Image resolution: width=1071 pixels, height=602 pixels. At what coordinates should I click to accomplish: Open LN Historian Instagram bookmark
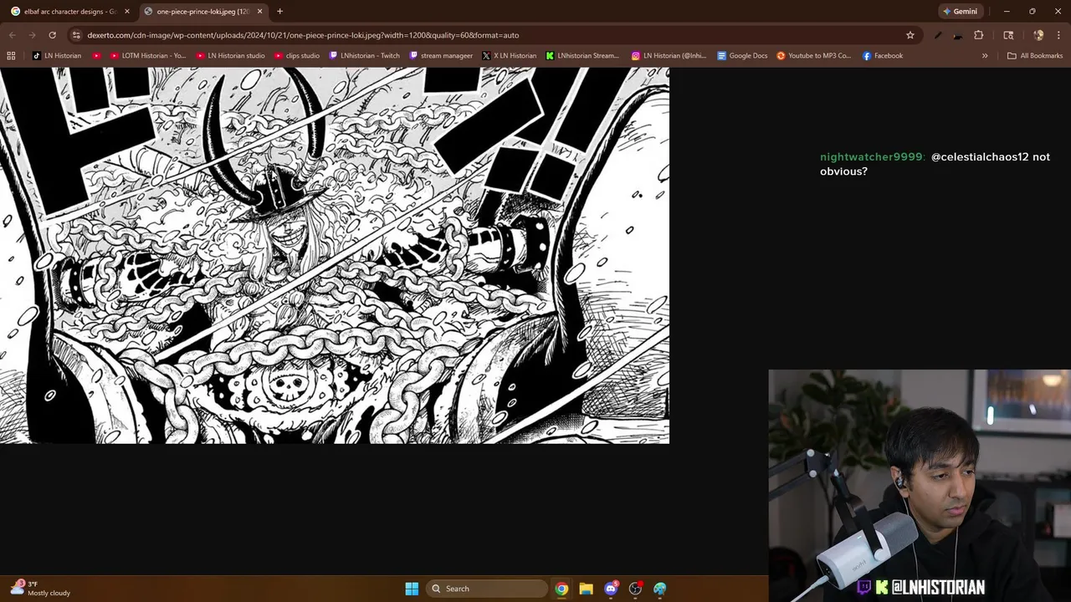pos(669,56)
